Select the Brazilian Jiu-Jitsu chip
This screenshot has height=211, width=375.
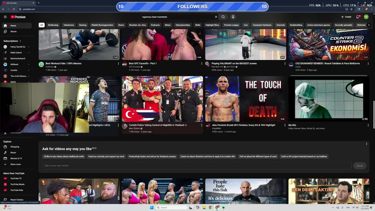click(137, 25)
